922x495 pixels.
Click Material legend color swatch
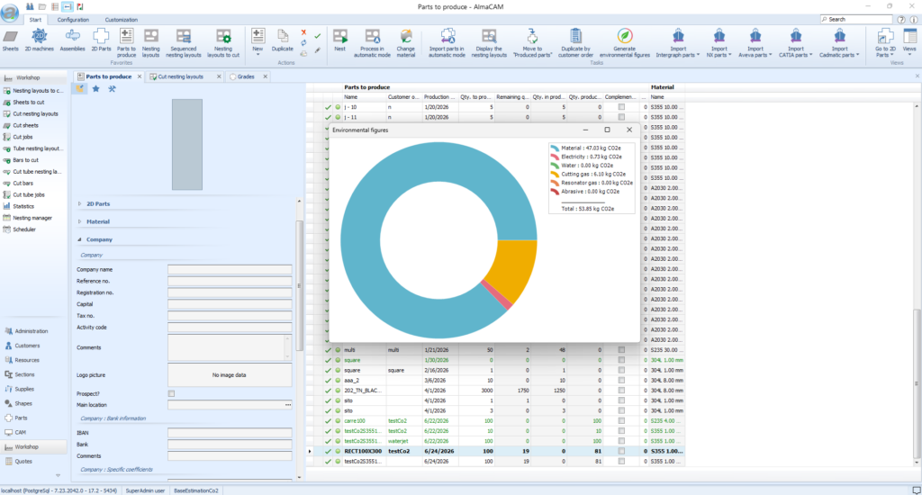click(555, 148)
